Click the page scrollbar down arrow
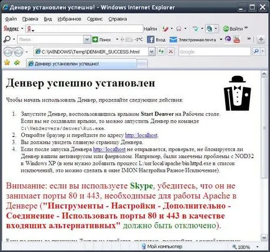This screenshot has height=252, width=270. coord(264,237)
